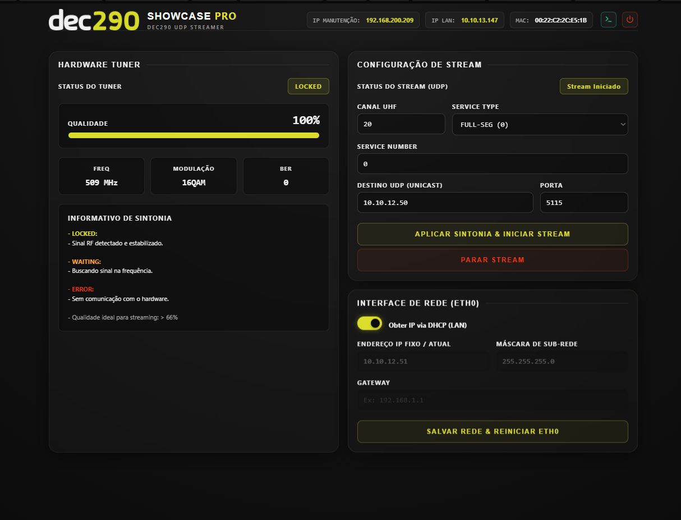Focus the Porta input field
The height and width of the screenshot is (520, 681).
click(x=584, y=203)
